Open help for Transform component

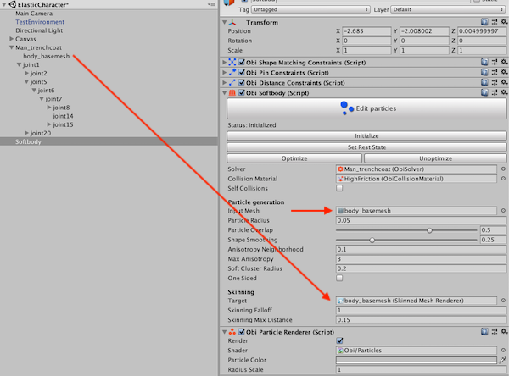(x=484, y=22)
